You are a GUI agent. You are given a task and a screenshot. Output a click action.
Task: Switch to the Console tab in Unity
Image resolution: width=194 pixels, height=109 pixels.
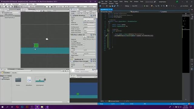tap(12, 69)
